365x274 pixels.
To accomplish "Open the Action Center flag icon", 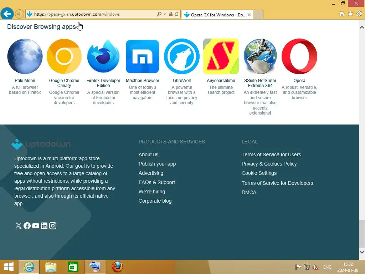I will point(298,267).
